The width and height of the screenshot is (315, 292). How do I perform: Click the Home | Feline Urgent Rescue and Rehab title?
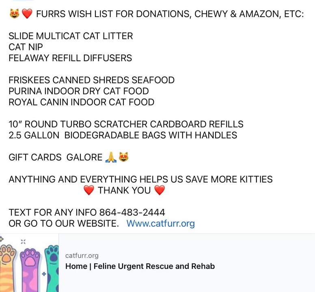140,266
